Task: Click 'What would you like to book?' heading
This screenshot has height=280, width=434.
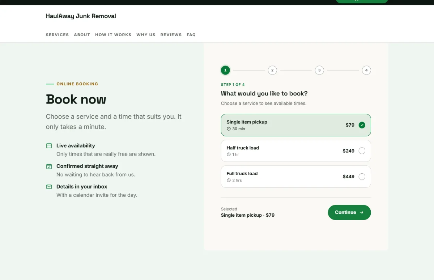Action: point(264,93)
